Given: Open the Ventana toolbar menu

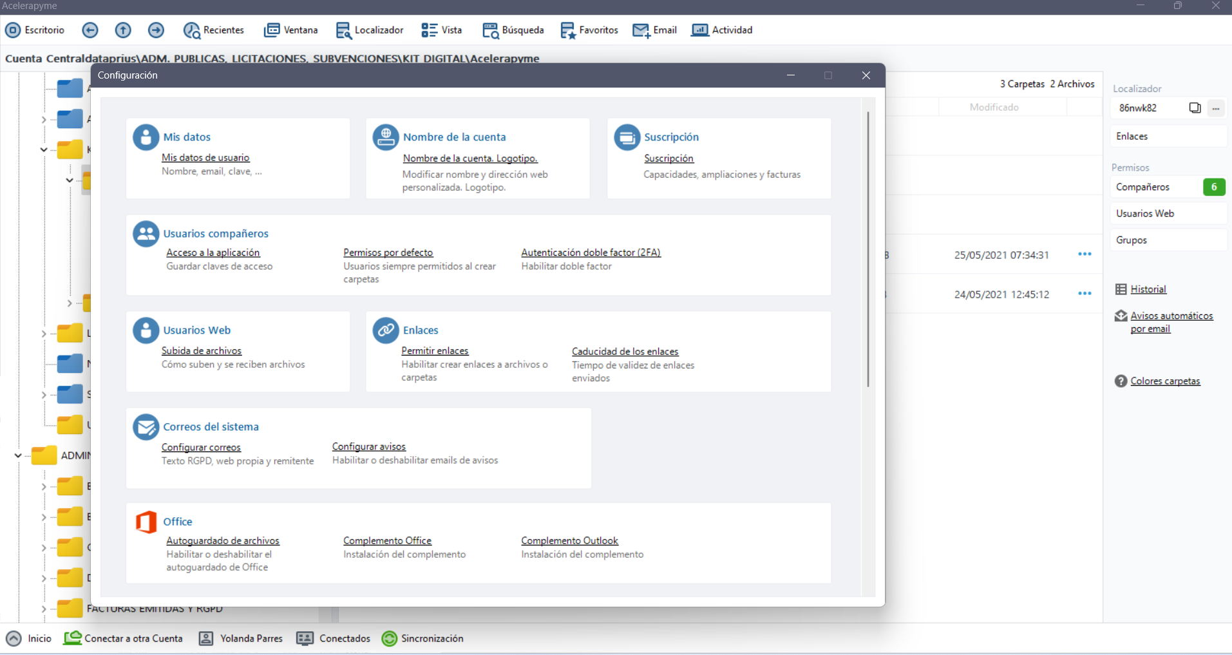Looking at the screenshot, I should pos(291,30).
